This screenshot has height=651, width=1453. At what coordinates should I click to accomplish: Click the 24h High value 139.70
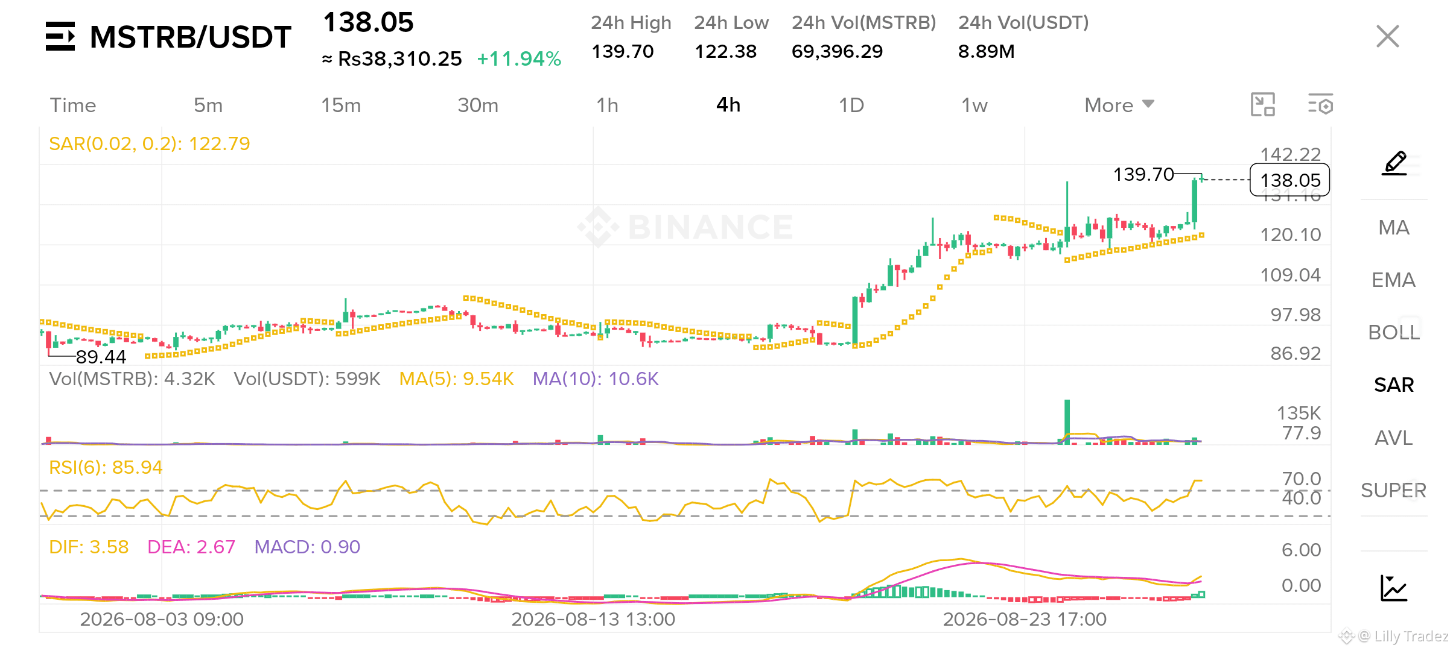coord(622,51)
